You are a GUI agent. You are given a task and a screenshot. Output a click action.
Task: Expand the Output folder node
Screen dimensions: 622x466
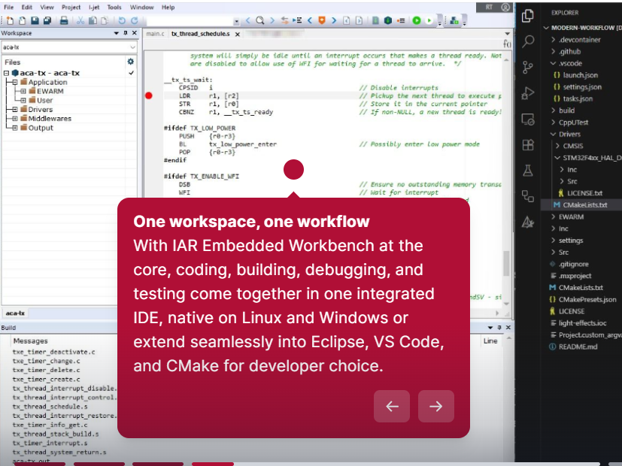15,128
